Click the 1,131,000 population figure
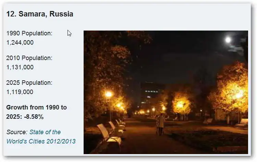The width and height of the screenshot is (257, 162). tap(20, 67)
